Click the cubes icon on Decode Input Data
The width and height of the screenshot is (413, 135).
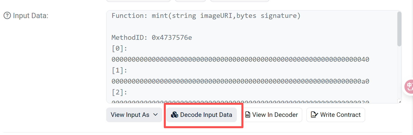click(x=174, y=115)
